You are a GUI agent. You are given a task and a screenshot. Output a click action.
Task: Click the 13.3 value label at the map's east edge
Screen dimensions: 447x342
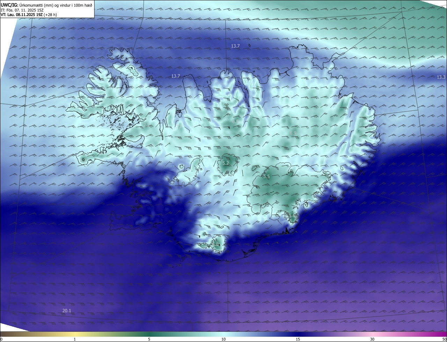pyautogui.click(x=441, y=77)
